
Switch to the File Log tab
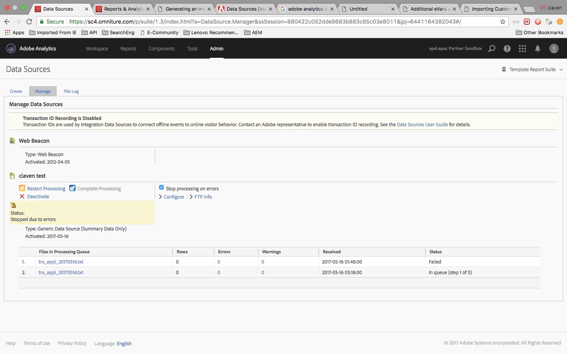pyautogui.click(x=71, y=91)
